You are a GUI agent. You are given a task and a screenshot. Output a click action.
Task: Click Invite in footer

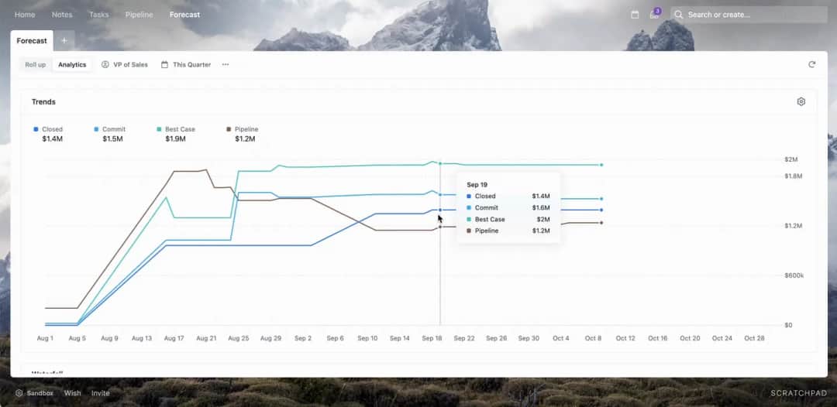pos(100,393)
